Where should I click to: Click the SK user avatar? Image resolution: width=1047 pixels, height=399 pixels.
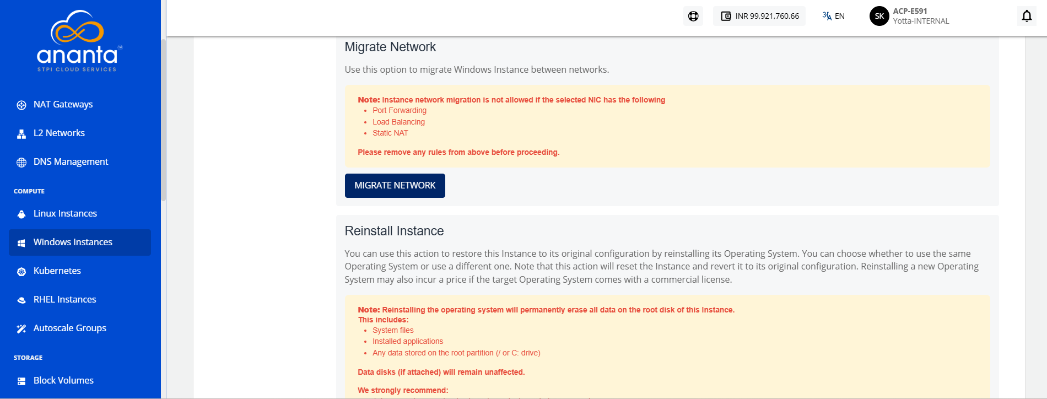tap(879, 16)
